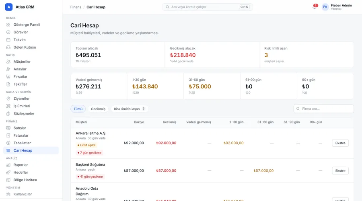Sort by the Bakiye column header

pos(139,122)
